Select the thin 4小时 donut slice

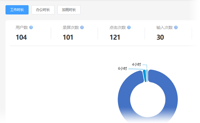tap(147, 76)
